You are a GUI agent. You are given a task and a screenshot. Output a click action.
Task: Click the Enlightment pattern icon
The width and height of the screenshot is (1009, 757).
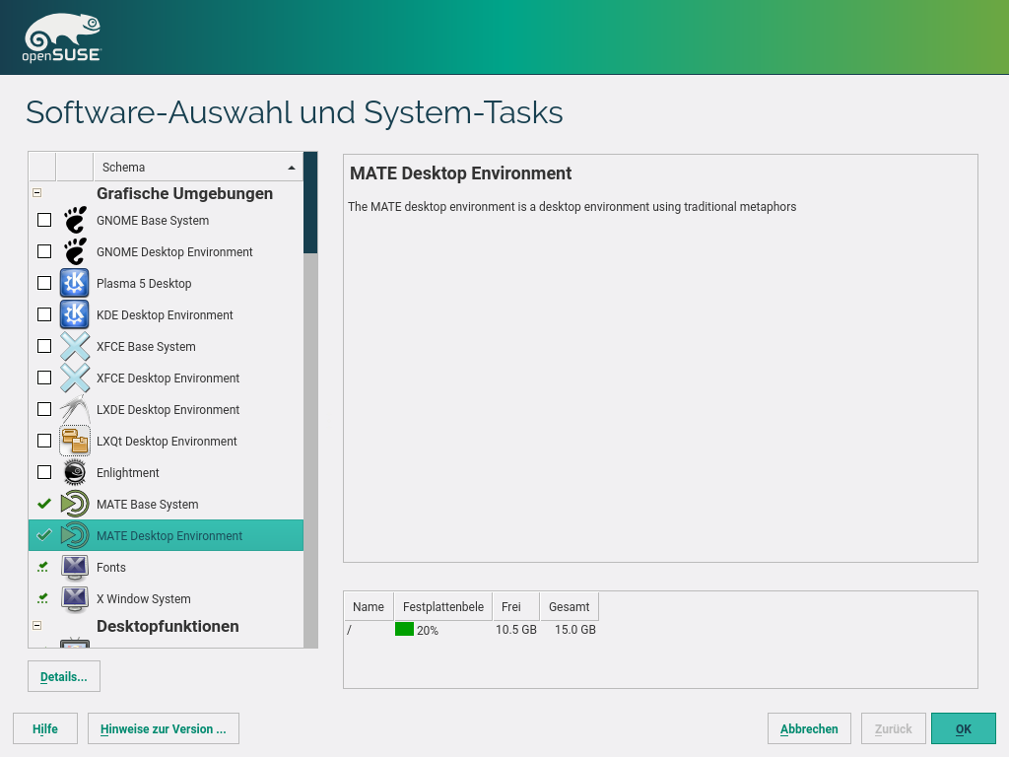[75, 473]
